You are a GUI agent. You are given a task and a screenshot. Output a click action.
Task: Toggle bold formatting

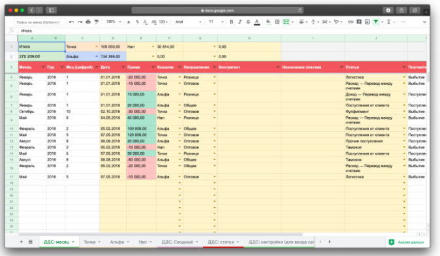coord(232,22)
